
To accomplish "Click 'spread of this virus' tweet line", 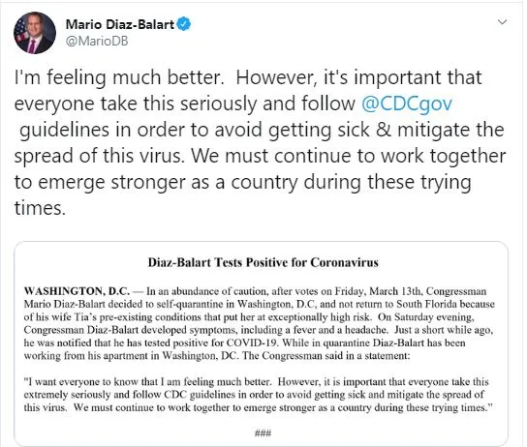I will pyautogui.click(x=100, y=156).
